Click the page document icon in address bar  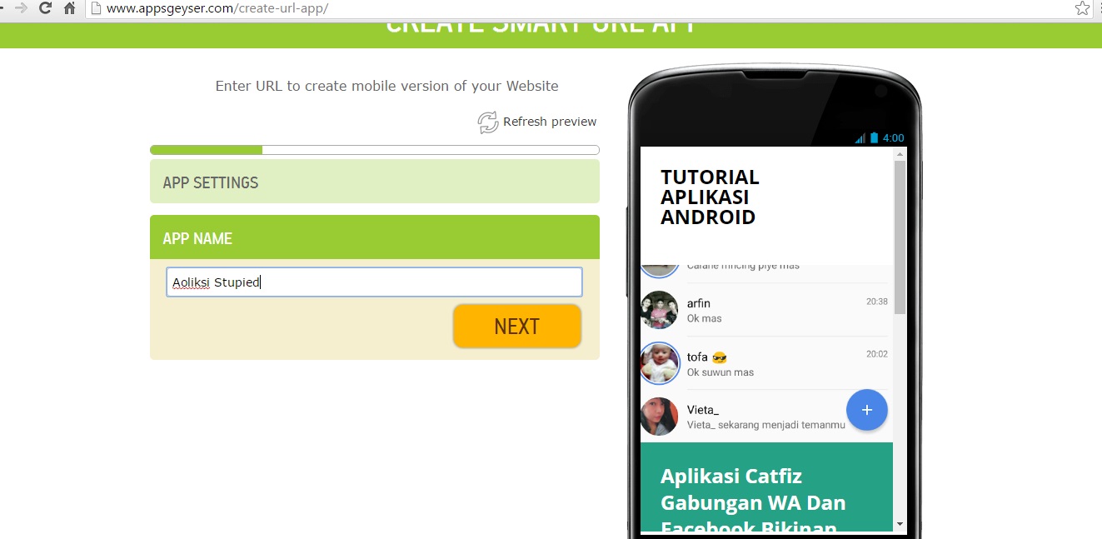[x=96, y=8]
